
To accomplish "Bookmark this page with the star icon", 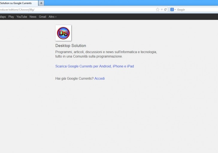I will coord(158,10).
